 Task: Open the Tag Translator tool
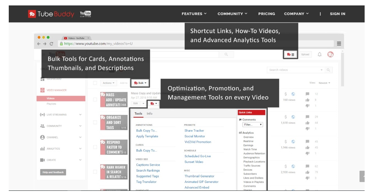pos(146,182)
